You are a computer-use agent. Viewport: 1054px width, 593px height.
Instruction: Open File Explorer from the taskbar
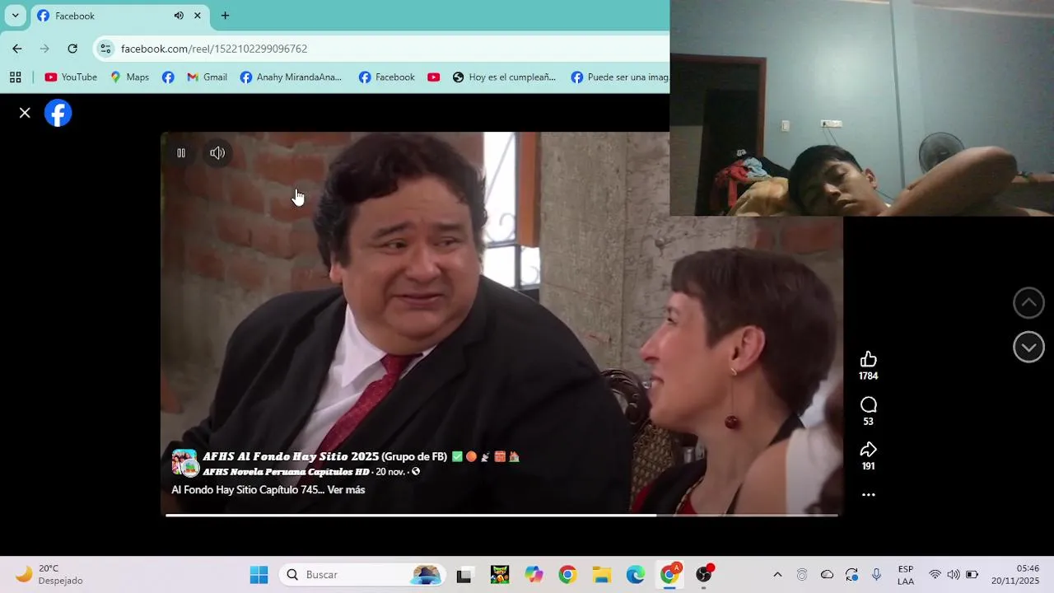click(602, 574)
